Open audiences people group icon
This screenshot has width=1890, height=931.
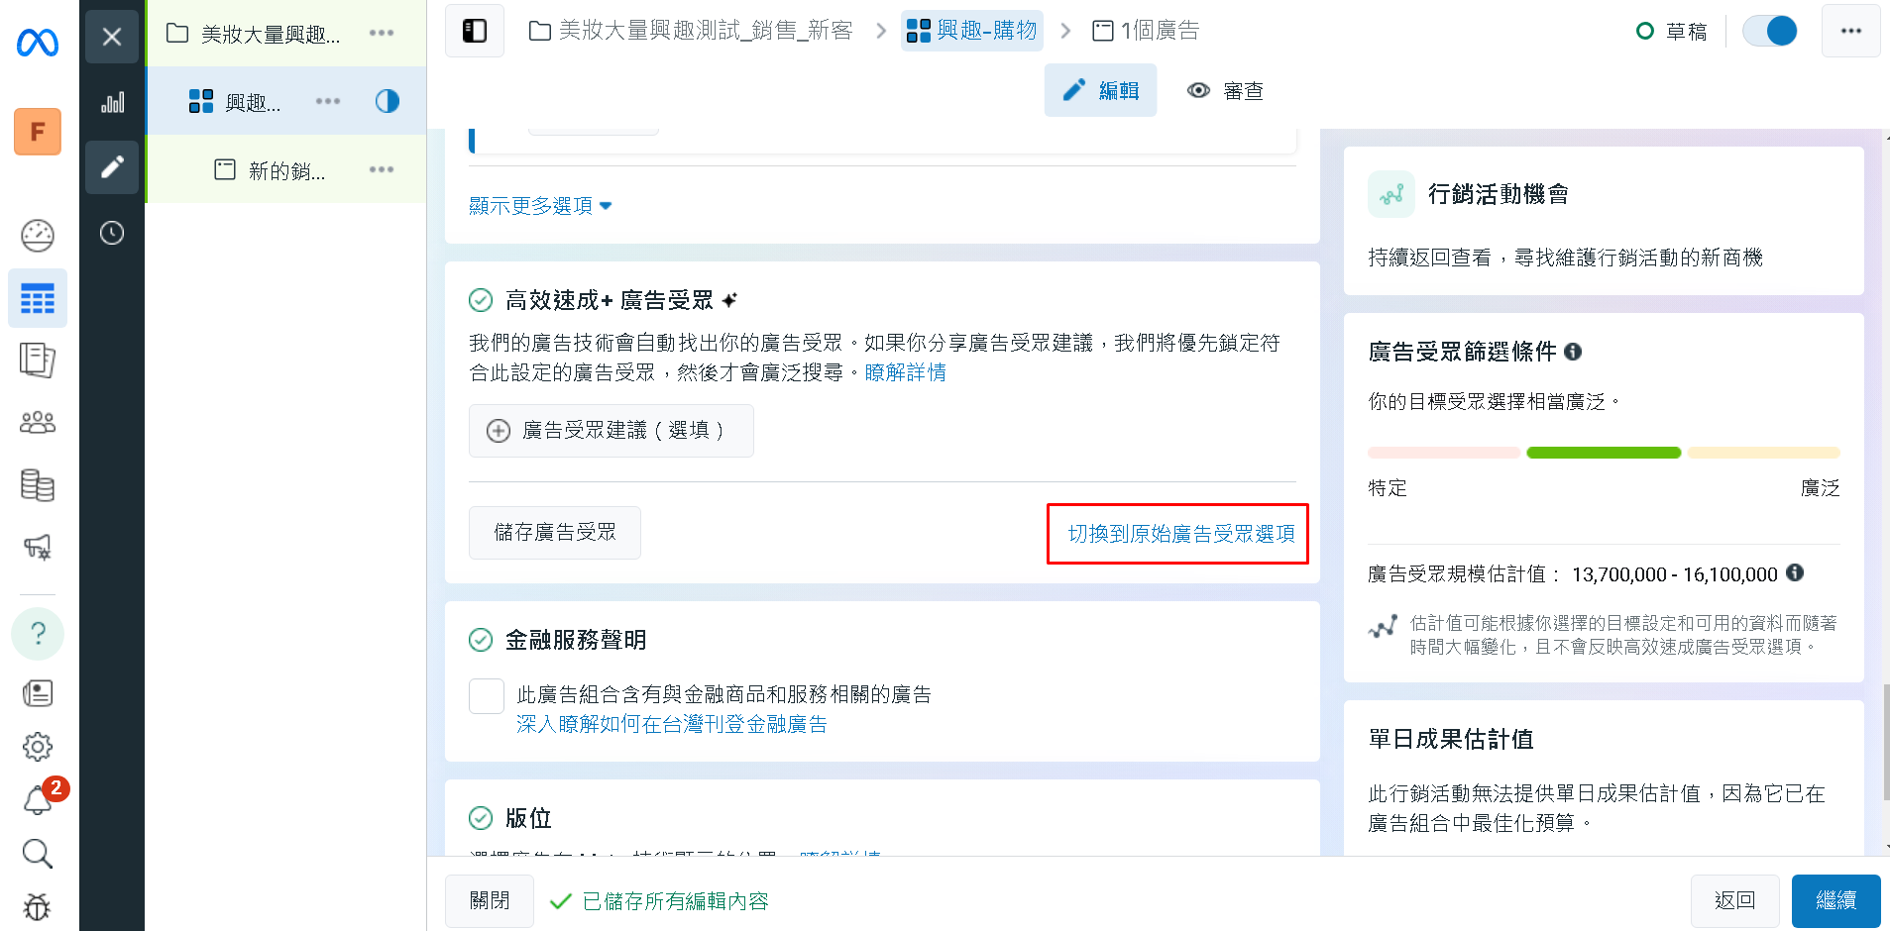pyautogui.click(x=38, y=423)
